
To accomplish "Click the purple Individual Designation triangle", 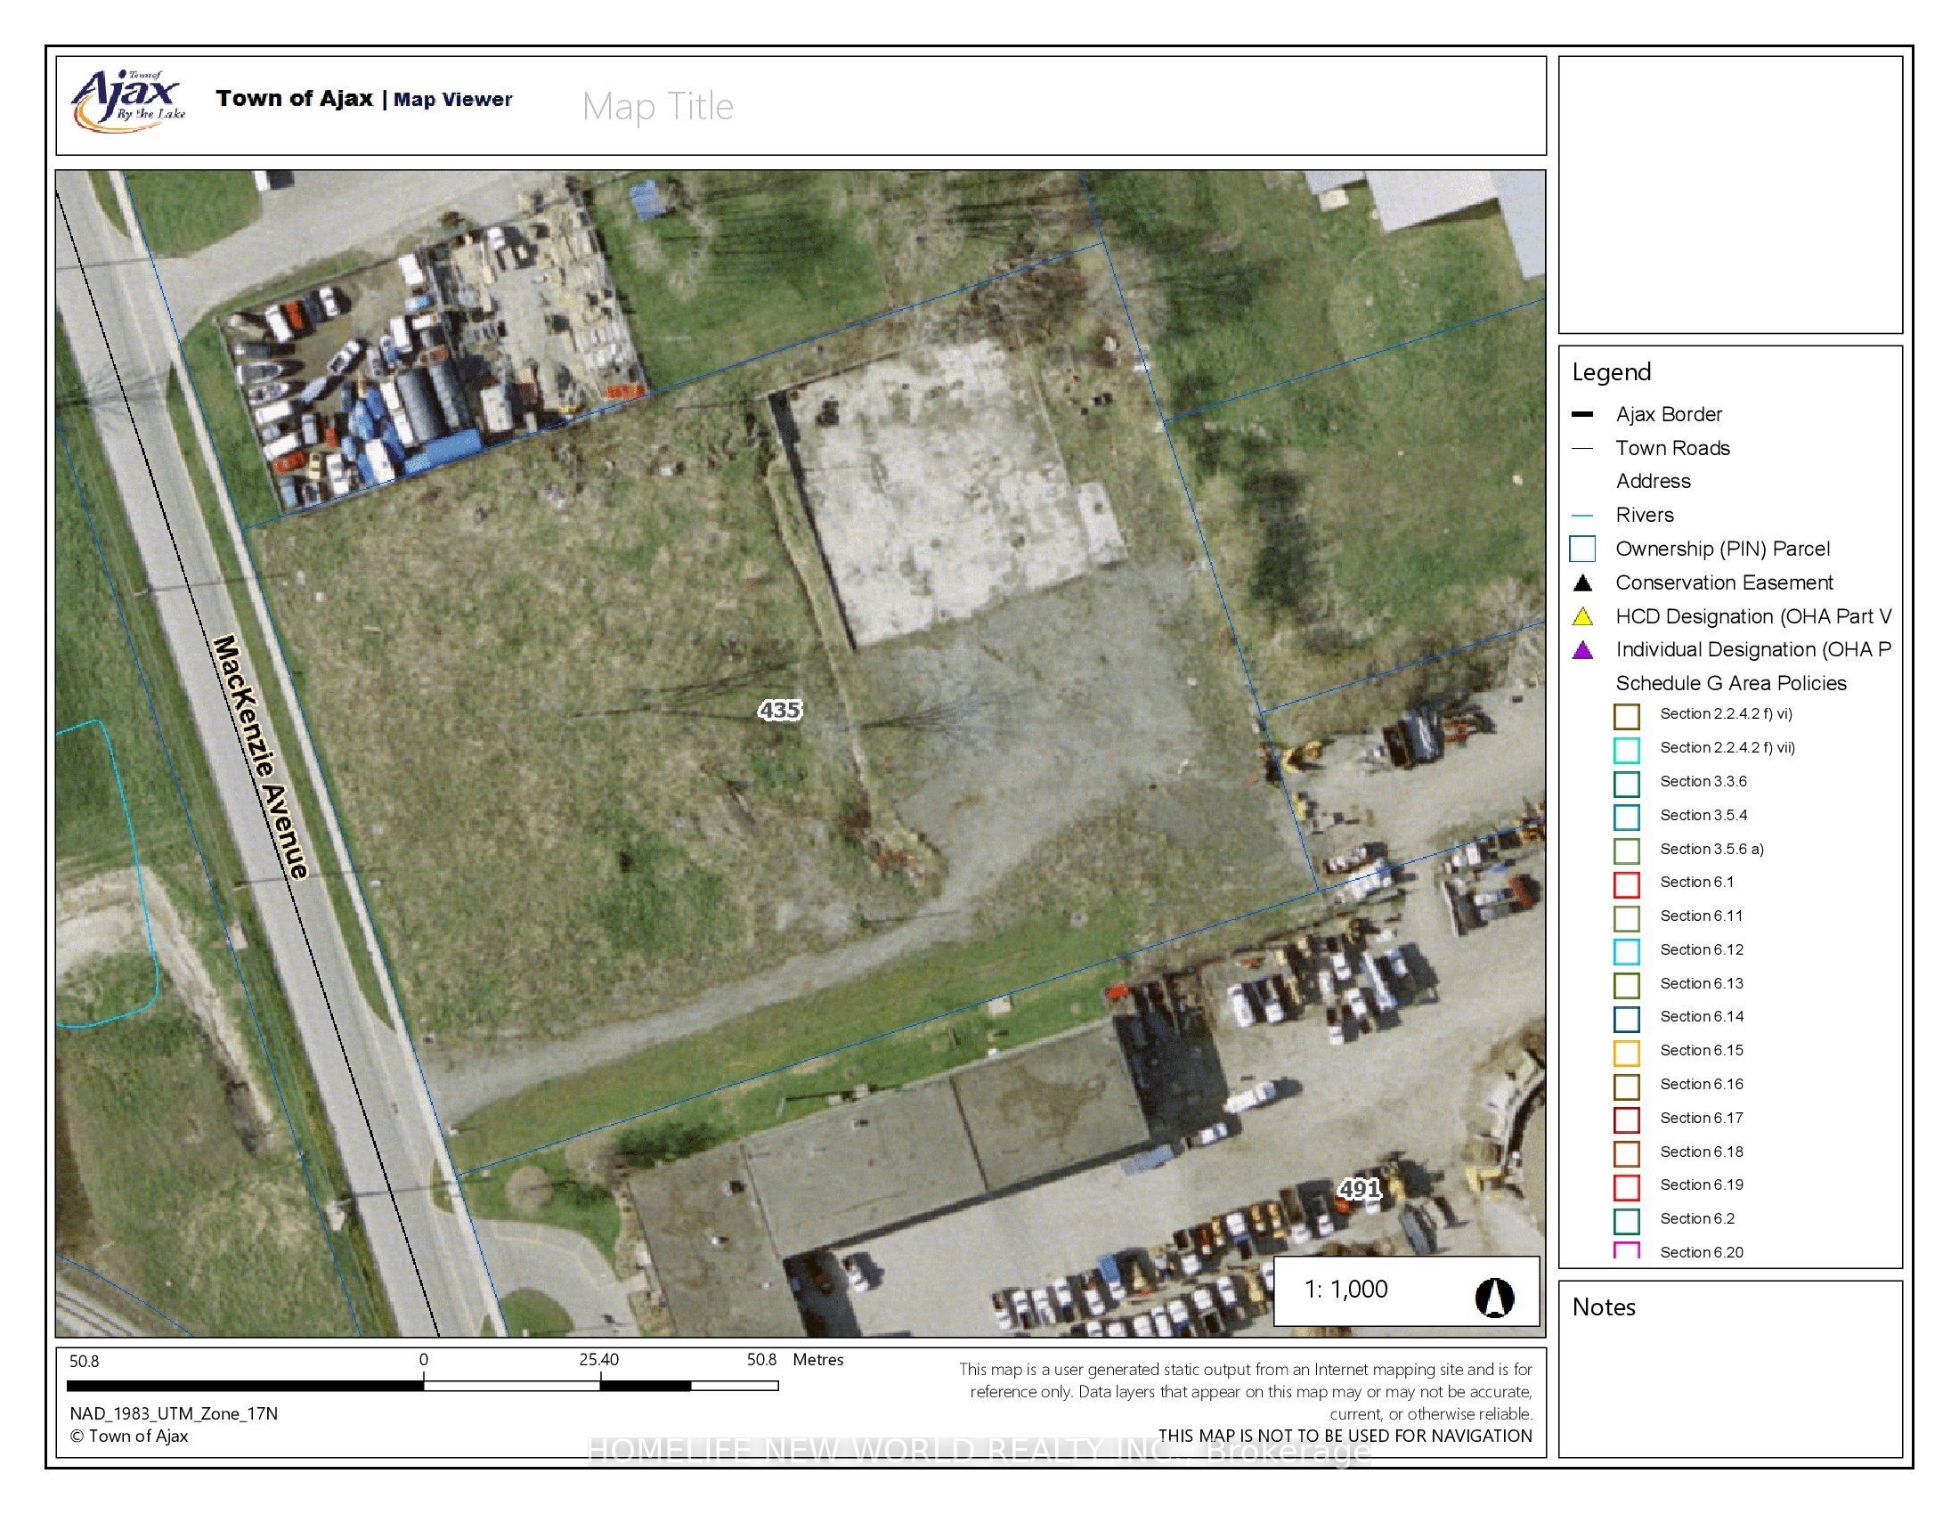I will [x=1583, y=650].
